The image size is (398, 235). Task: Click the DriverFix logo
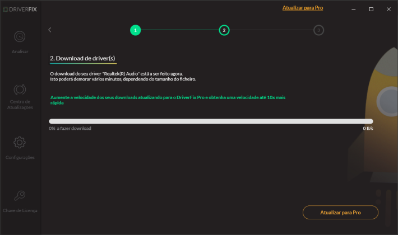click(20, 10)
